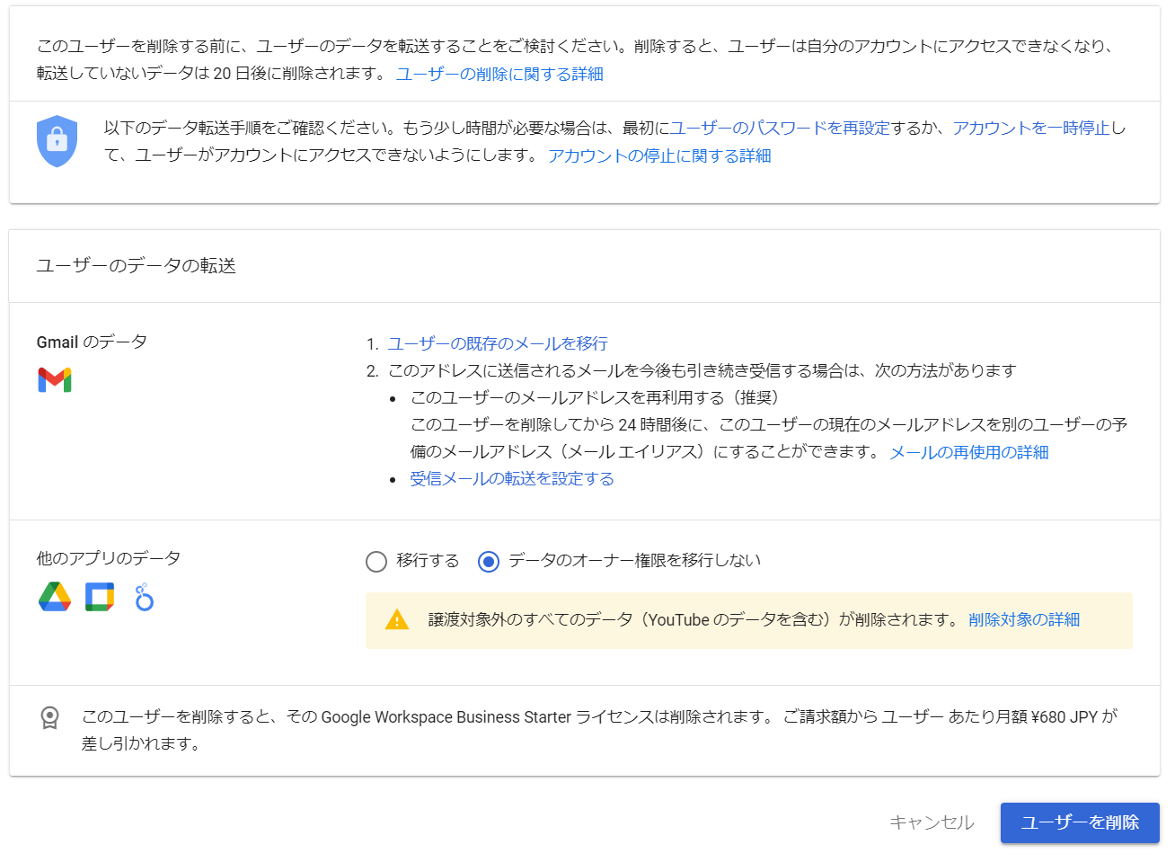Click the Google Calendar icon

[x=100, y=597]
